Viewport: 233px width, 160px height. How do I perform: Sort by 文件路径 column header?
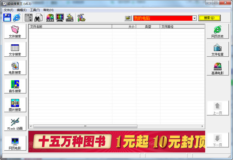(x=182, y=26)
